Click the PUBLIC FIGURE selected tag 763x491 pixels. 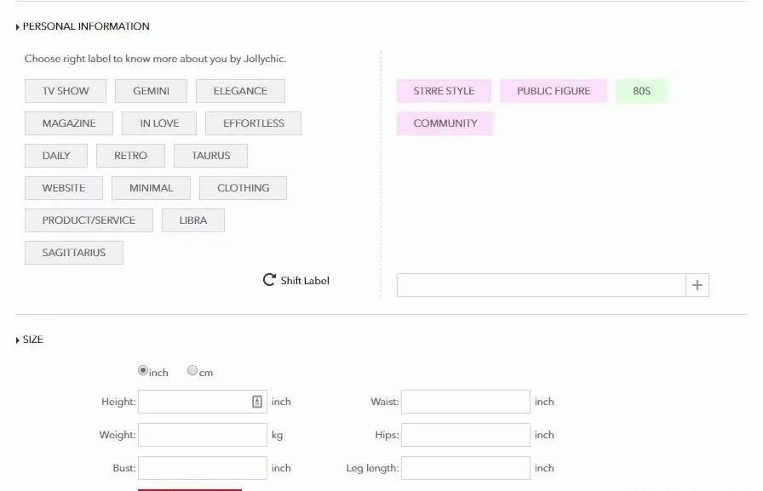pyautogui.click(x=554, y=91)
